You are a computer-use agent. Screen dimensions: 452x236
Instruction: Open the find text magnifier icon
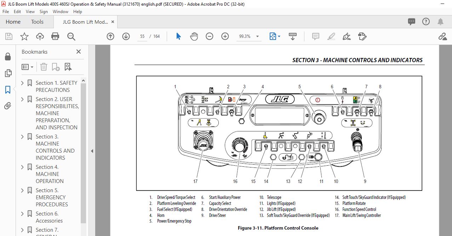[x=71, y=36]
